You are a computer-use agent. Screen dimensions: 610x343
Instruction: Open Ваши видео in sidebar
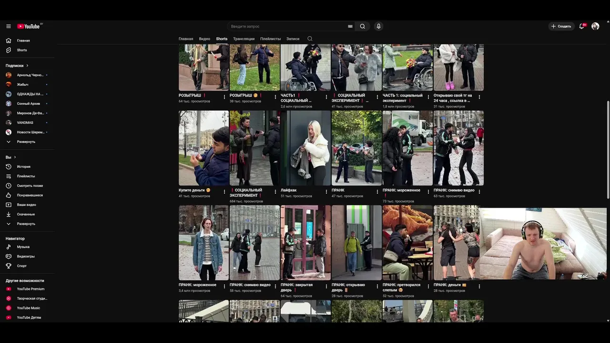click(27, 205)
